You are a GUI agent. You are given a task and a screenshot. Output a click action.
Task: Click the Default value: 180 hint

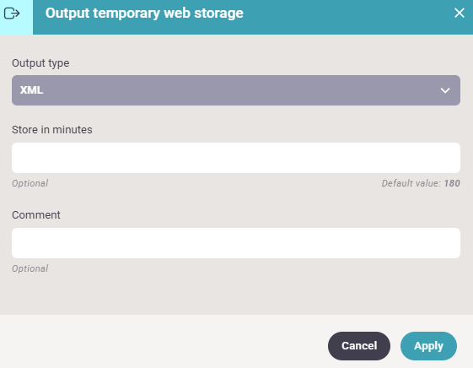[421, 183]
